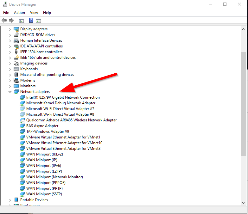The image size is (248, 214).
Task: Click the Portable Devices category icon
Action: click(16, 200)
